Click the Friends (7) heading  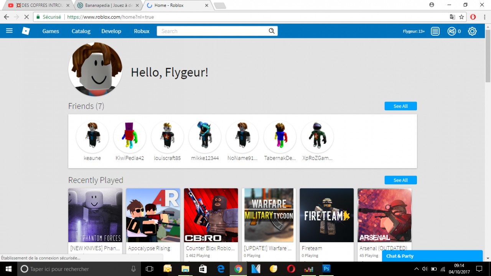click(x=86, y=106)
